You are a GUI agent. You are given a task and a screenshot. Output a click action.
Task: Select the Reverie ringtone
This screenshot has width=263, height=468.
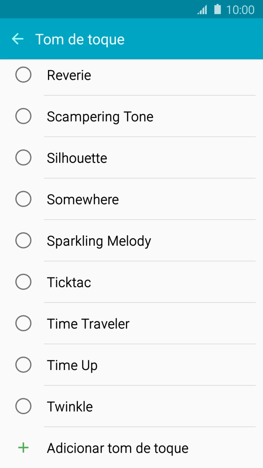pos(23,75)
